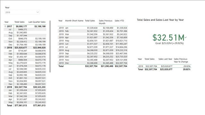Select the $32.51M KPI value
The image size is (205, 115).
(168, 38)
